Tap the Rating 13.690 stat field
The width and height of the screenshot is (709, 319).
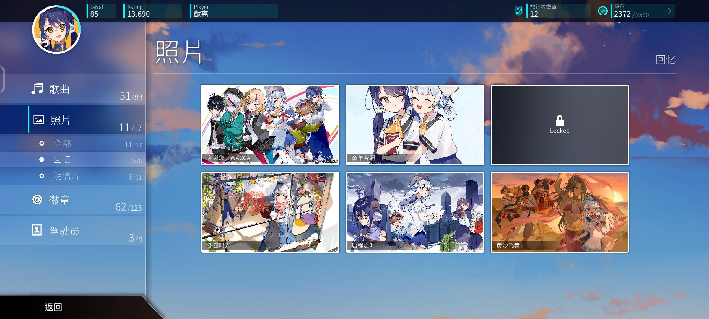coord(153,11)
